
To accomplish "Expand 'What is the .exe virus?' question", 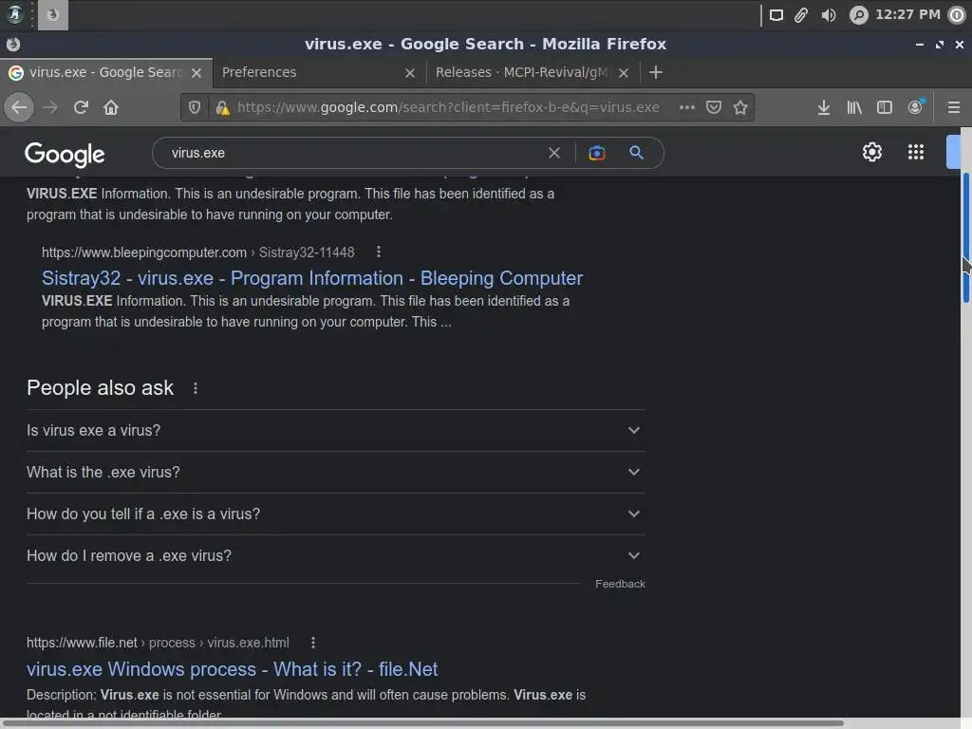I will click(x=335, y=473).
